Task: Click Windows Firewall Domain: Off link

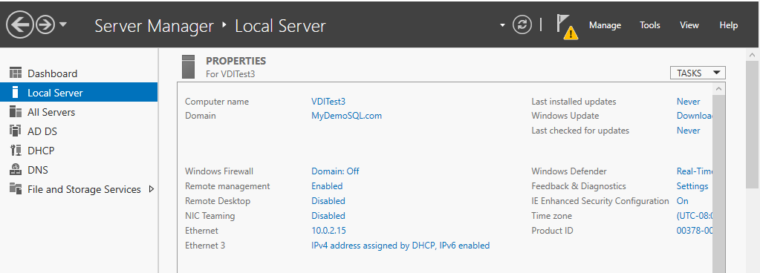Action: click(335, 171)
